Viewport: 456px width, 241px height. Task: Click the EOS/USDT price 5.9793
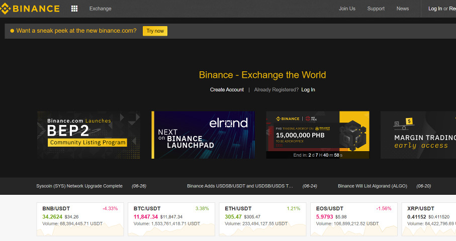click(x=325, y=217)
